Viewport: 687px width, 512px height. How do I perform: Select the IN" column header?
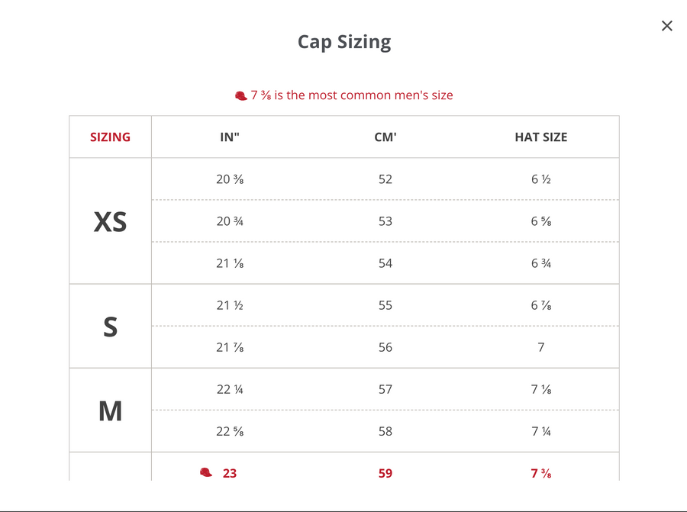tap(230, 137)
